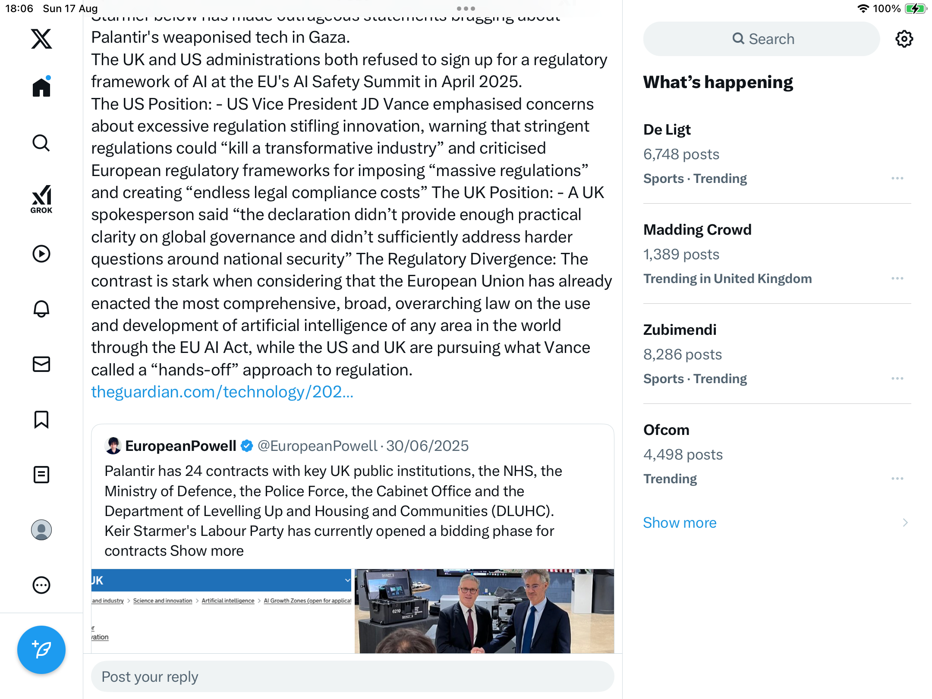
Task: Show more trending topics
Action: [x=680, y=523]
